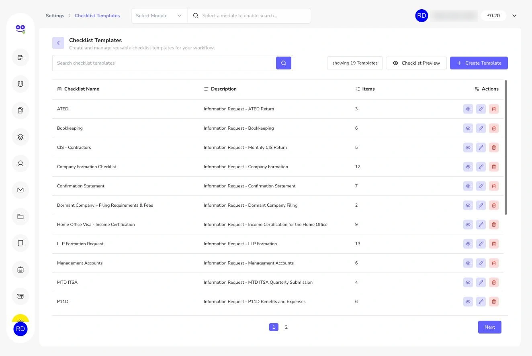Open the documents icon in the sidebar
Image resolution: width=532 pixels, height=356 pixels.
[20, 110]
